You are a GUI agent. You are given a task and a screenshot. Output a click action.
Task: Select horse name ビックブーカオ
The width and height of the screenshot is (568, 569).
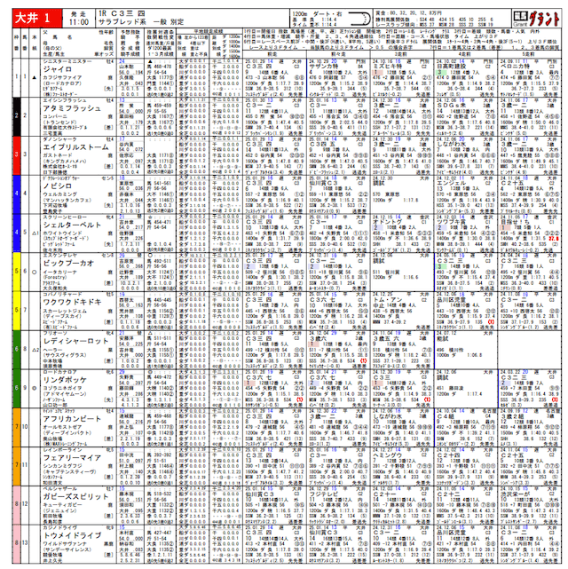pyautogui.click(x=68, y=264)
